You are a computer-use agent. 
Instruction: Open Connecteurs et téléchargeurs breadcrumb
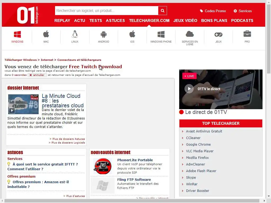coord(79,60)
